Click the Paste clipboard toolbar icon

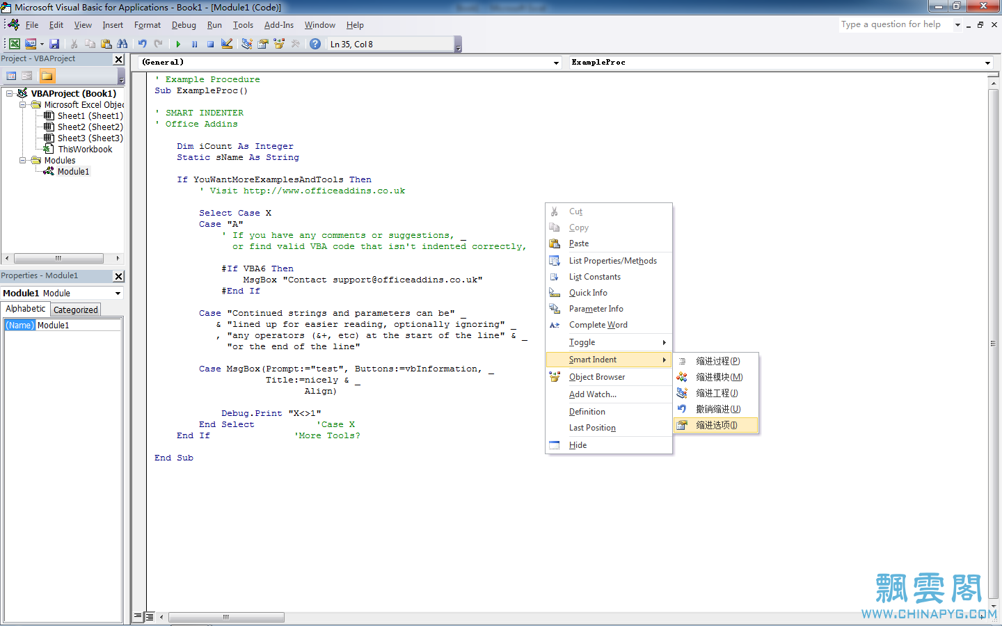(x=106, y=44)
